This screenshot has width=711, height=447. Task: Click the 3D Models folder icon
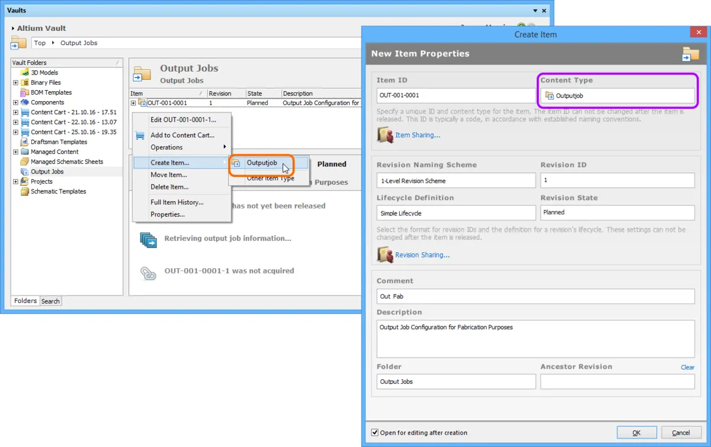25,73
